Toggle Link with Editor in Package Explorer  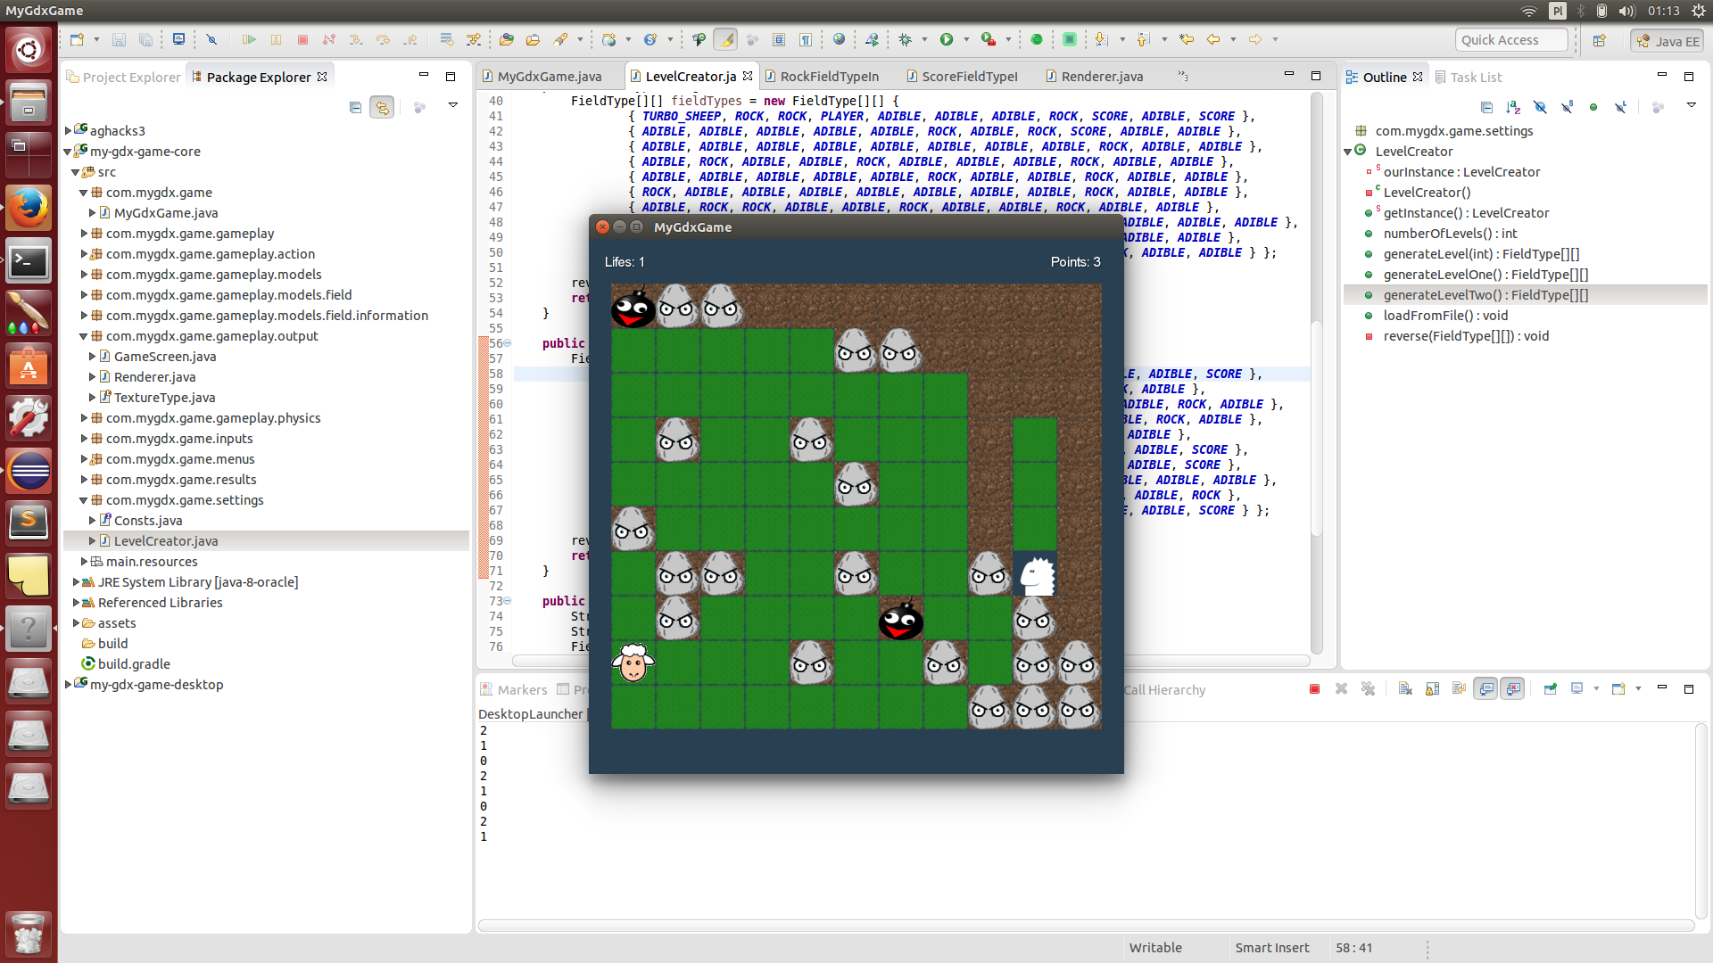click(x=382, y=107)
